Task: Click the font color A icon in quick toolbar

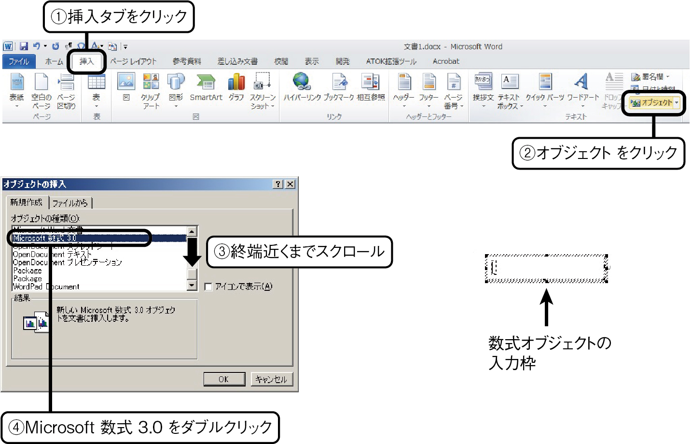Action: click(96, 45)
